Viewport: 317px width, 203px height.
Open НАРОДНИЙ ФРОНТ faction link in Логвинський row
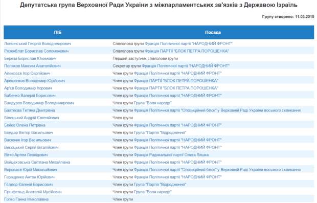[189, 43]
